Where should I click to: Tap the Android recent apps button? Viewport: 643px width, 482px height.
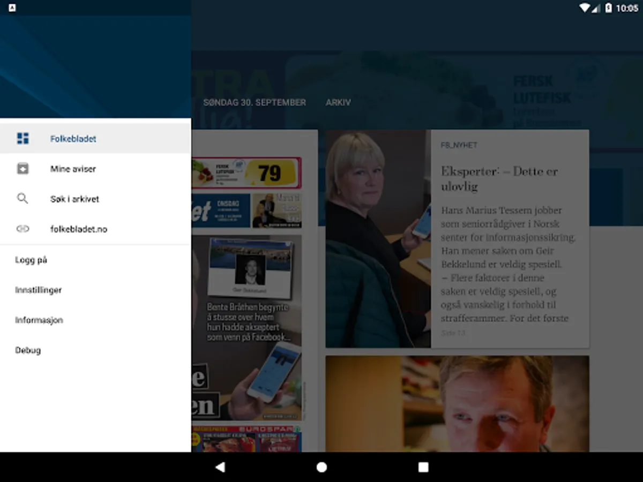click(423, 467)
